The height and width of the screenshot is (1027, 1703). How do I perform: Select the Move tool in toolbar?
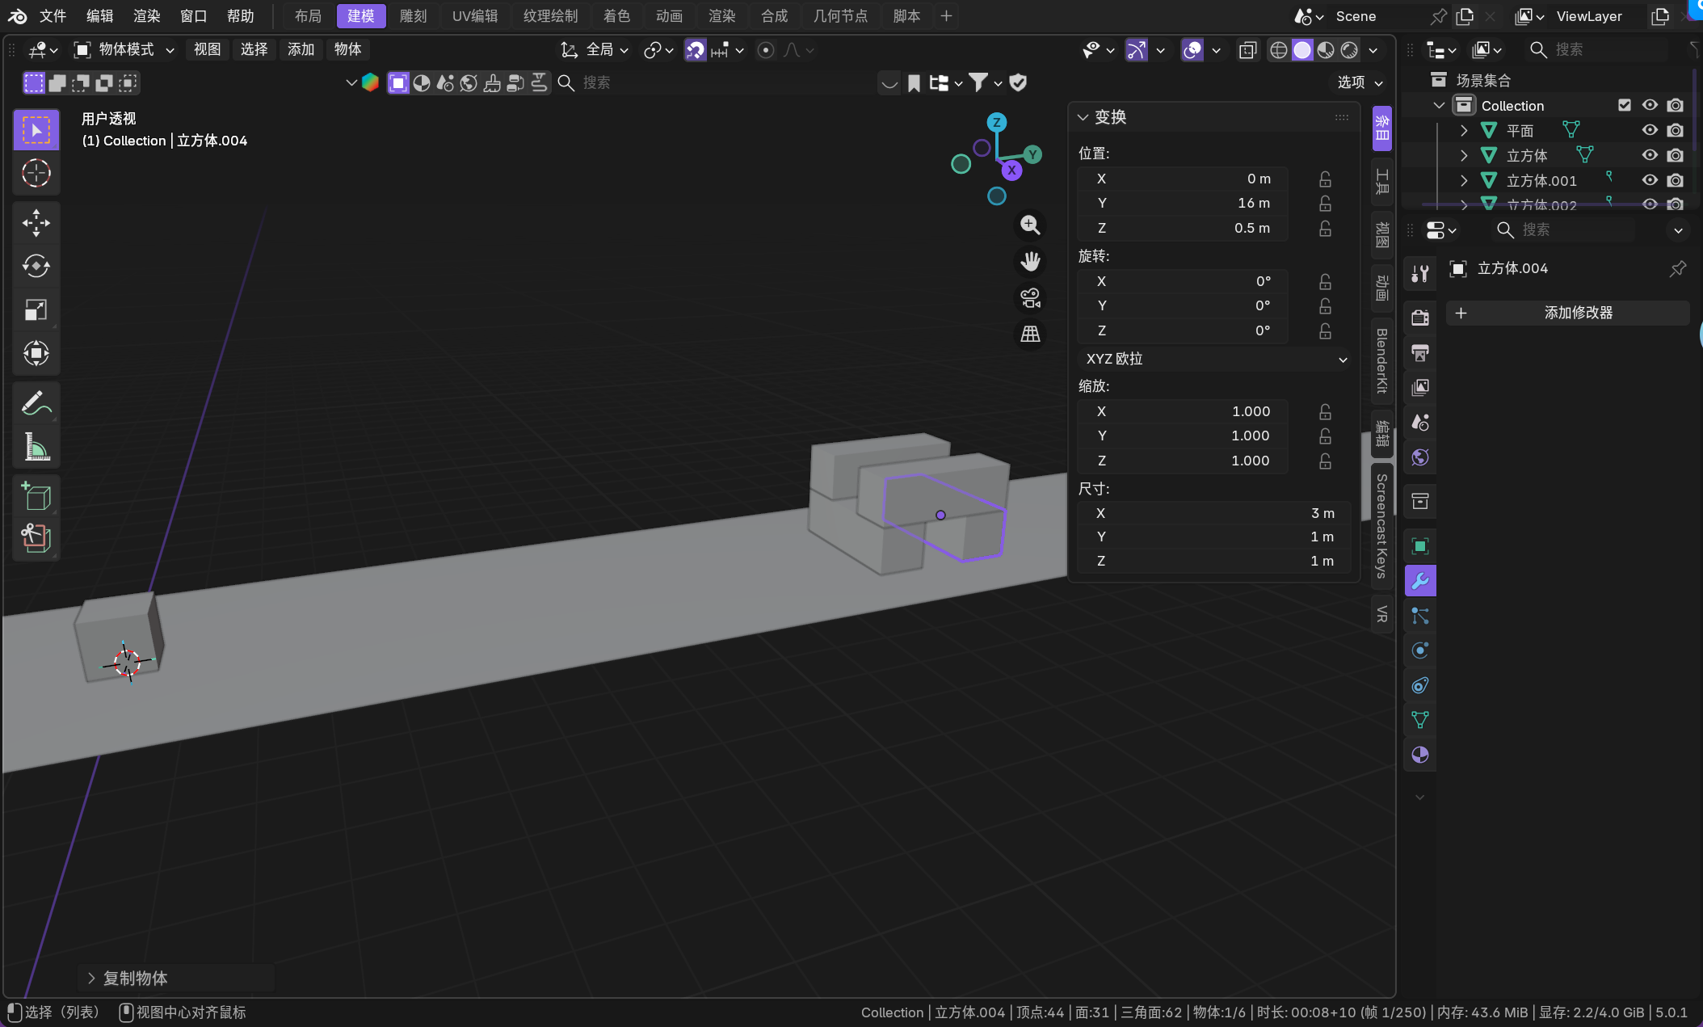click(x=36, y=223)
